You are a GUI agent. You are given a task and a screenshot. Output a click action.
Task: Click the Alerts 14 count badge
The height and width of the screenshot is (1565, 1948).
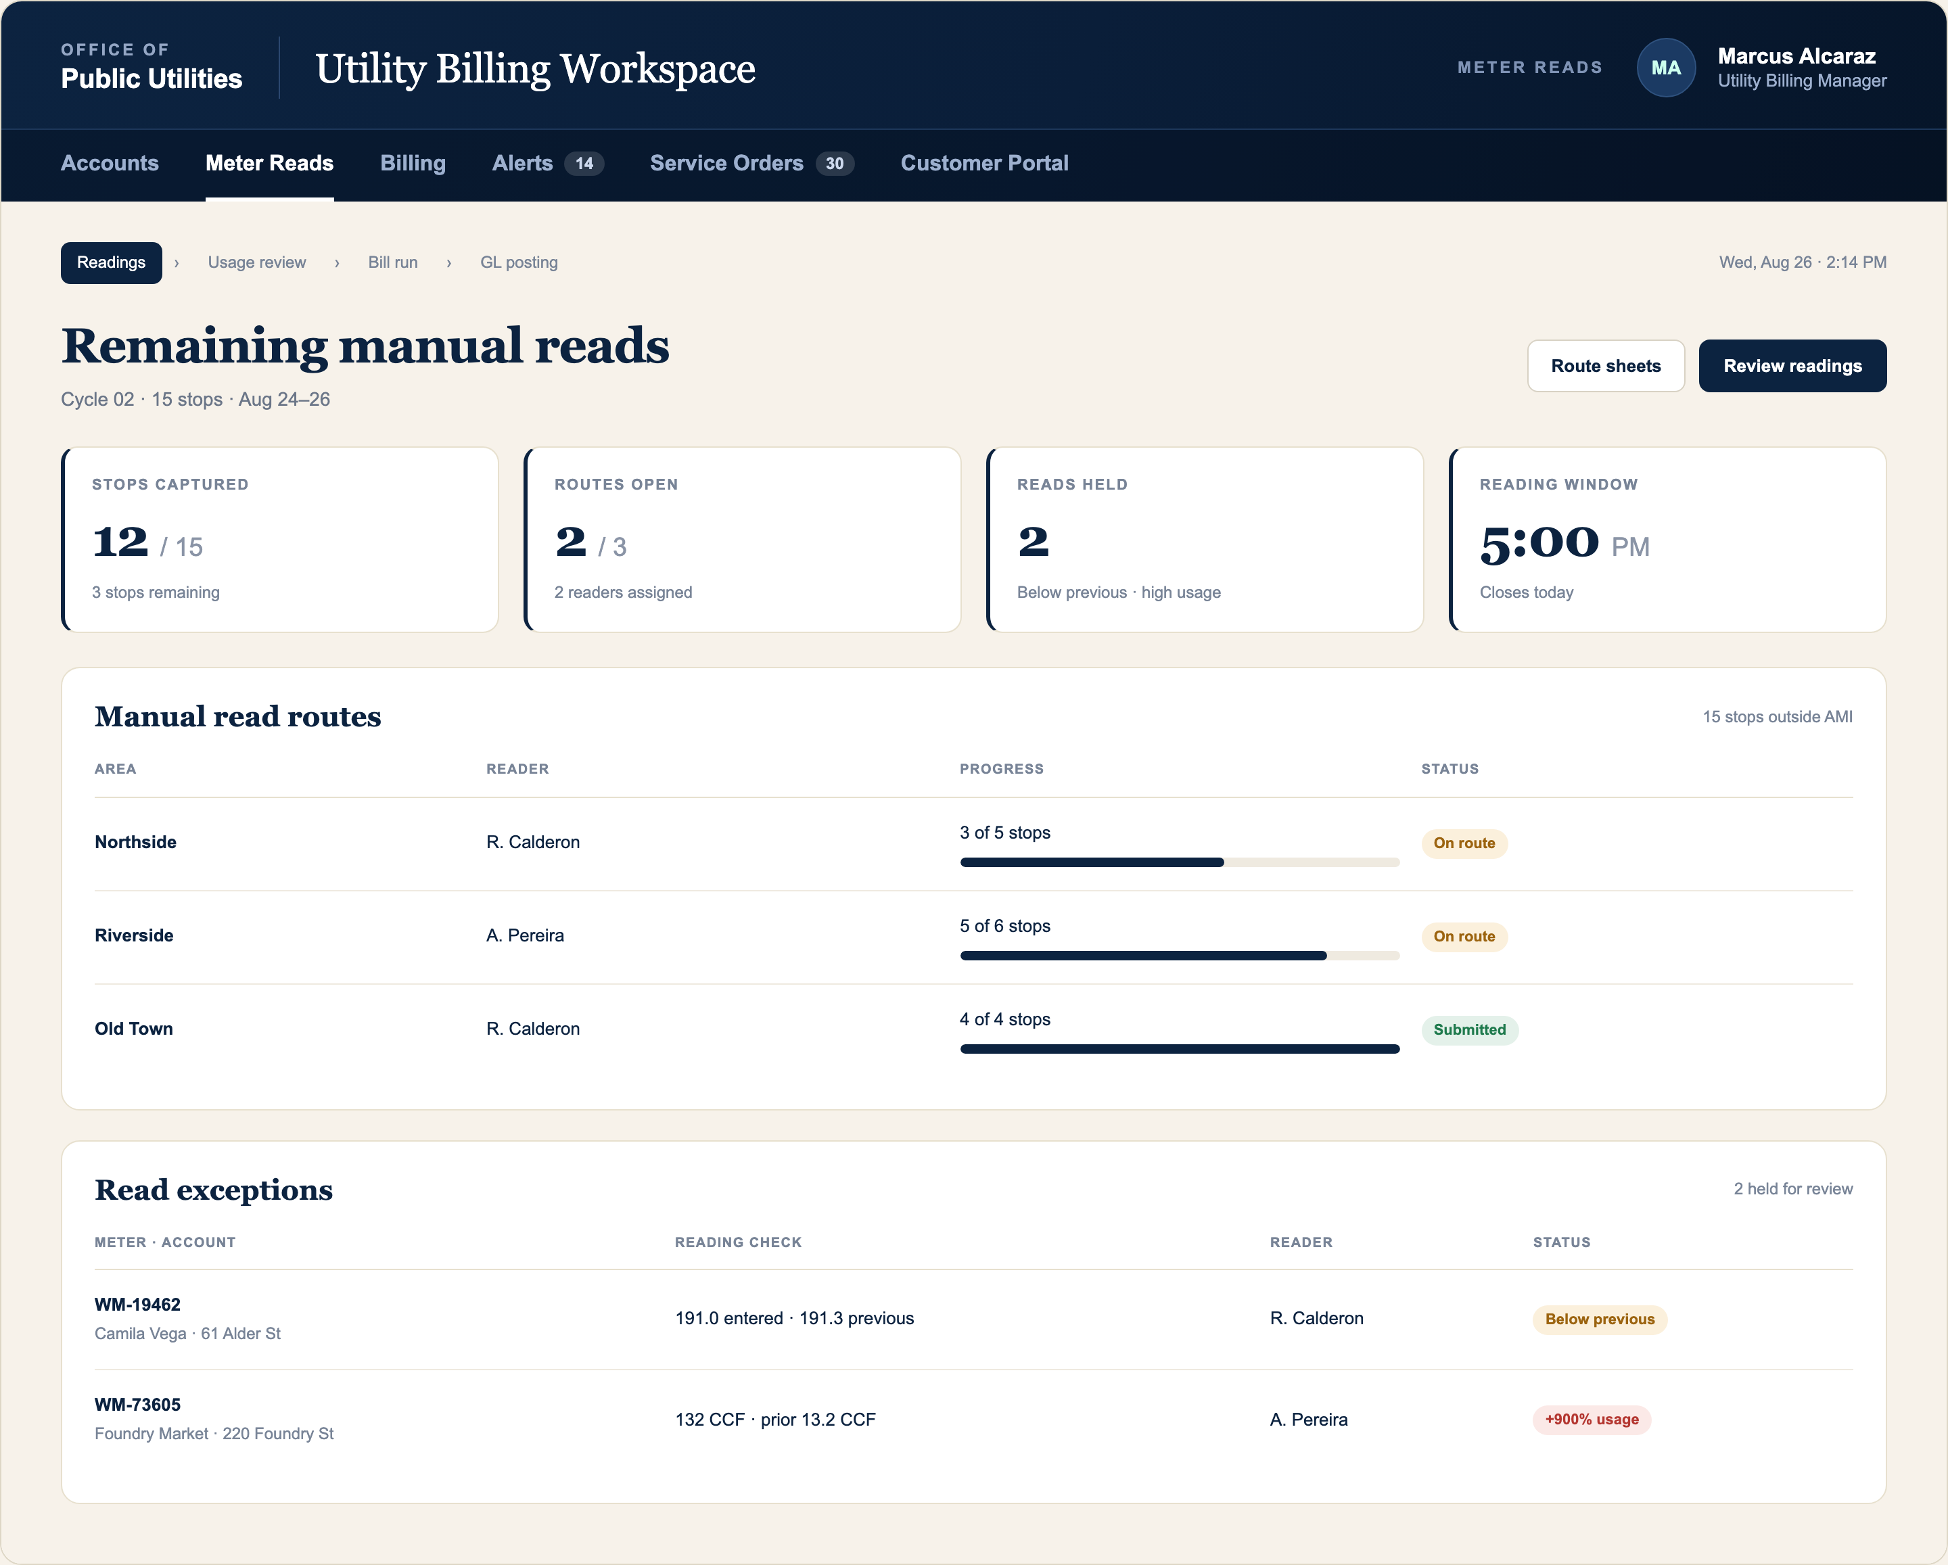tap(584, 164)
